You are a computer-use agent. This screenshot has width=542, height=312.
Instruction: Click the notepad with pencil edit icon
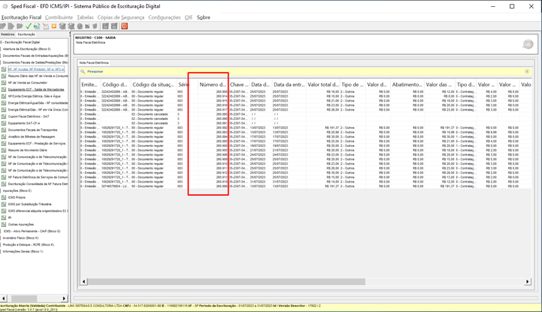(x=46, y=26)
